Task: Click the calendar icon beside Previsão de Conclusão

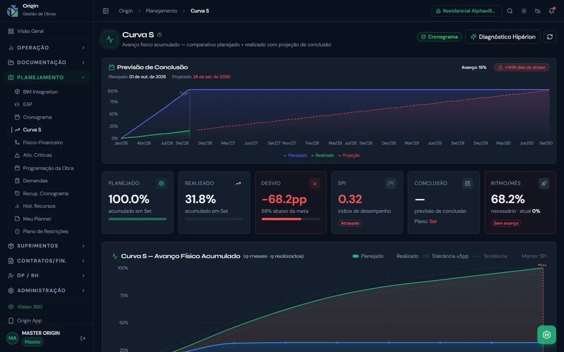Action: (x=112, y=67)
